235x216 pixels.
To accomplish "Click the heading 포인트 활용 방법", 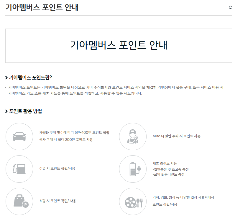I will [25, 111].
